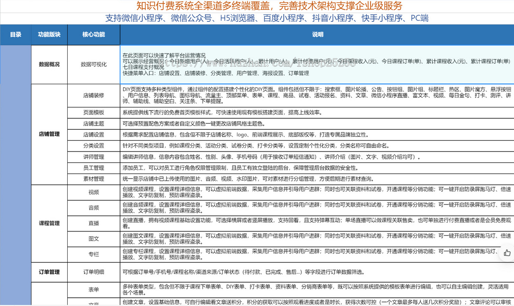
Task: Click the 表单 feature cell
Action: (x=93, y=290)
